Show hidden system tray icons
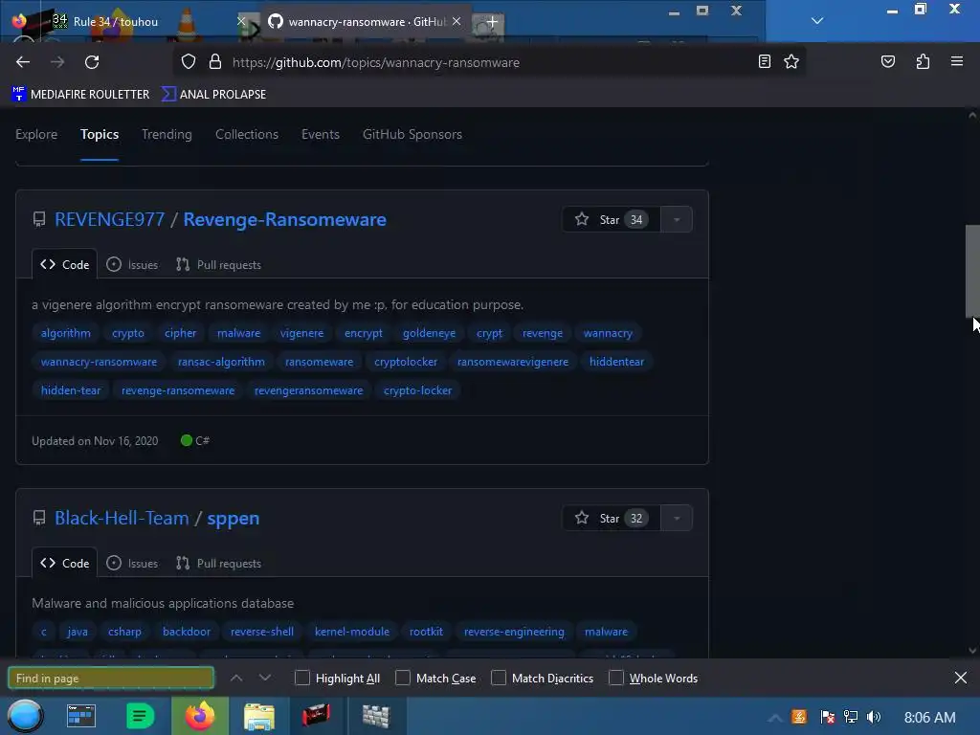The height and width of the screenshot is (735, 980). [x=775, y=717]
